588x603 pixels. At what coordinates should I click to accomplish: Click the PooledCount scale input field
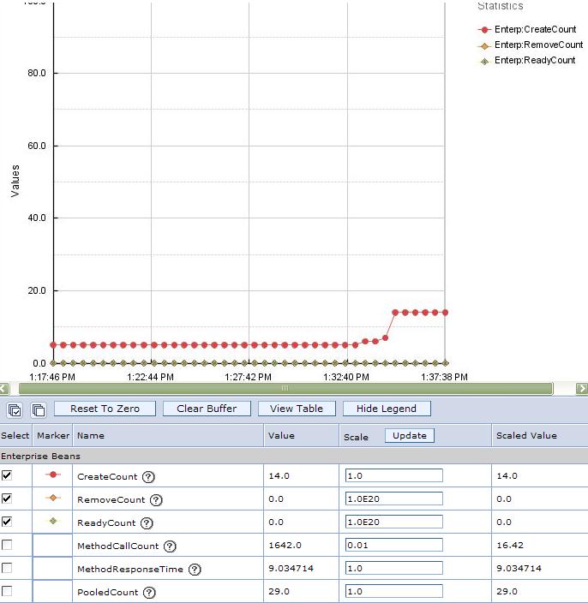[393, 591]
